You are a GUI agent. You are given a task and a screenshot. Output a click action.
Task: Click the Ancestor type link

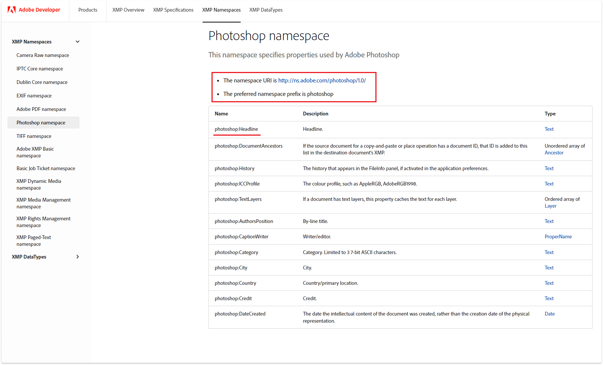[554, 153]
